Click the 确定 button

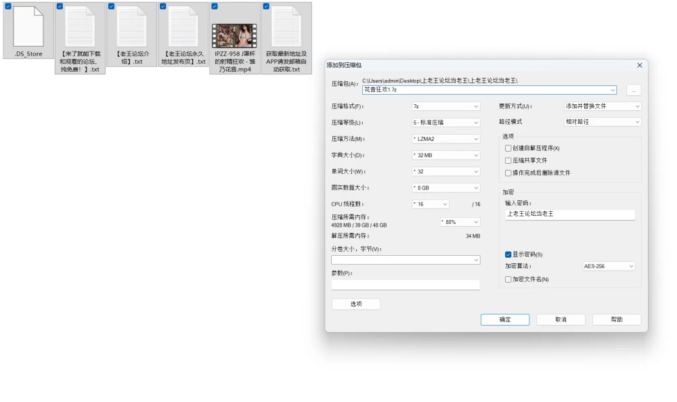click(x=505, y=319)
